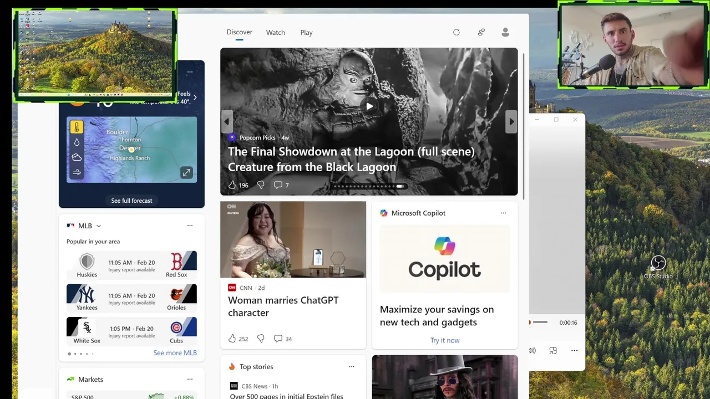Select the precipitation map layer
Screen dimensions: 710x399
(77, 142)
